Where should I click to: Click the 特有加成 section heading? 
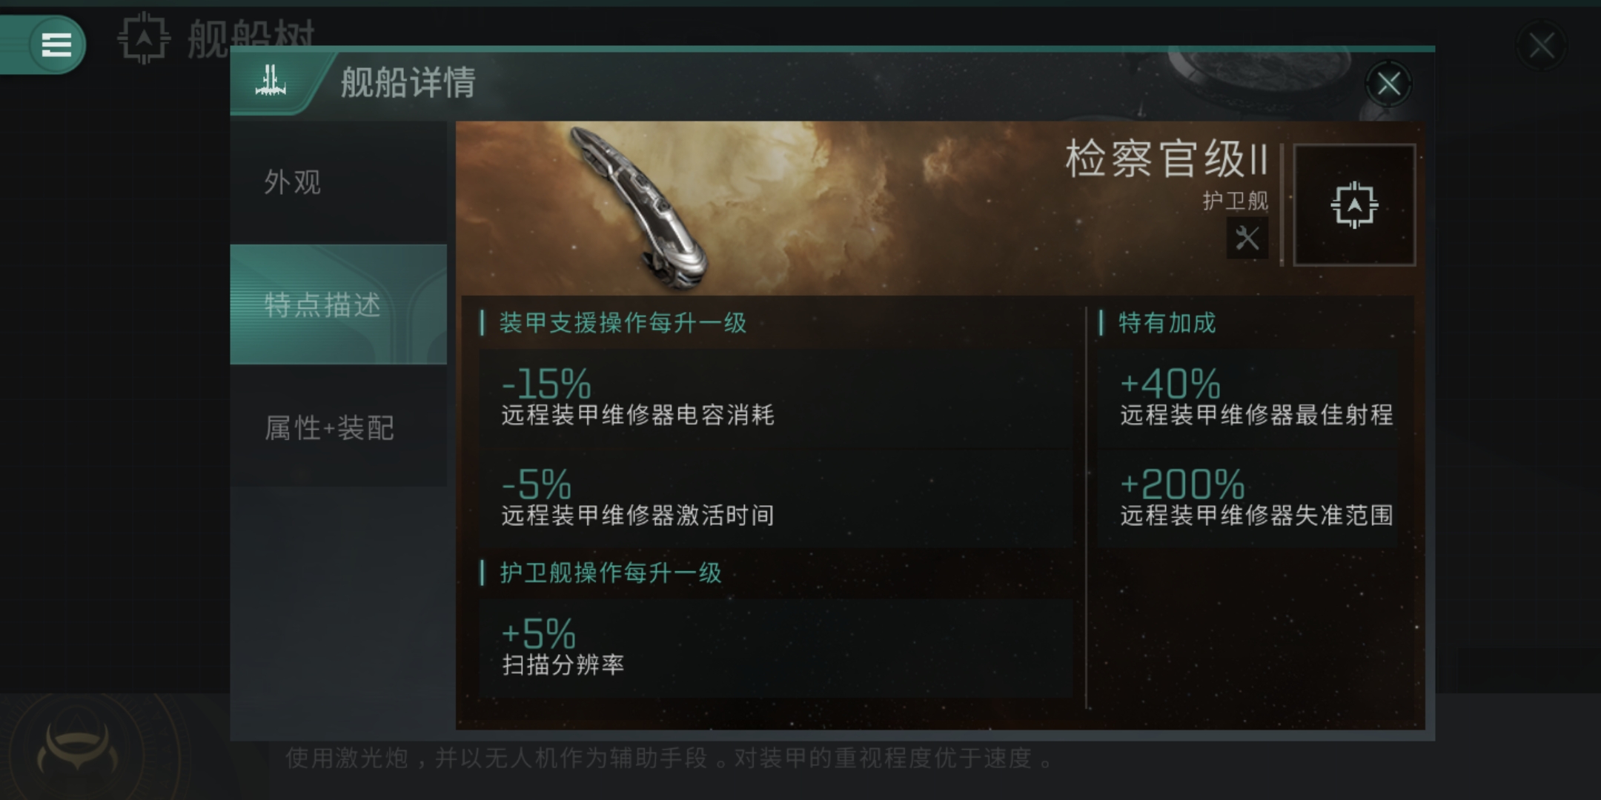pos(1167,323)
